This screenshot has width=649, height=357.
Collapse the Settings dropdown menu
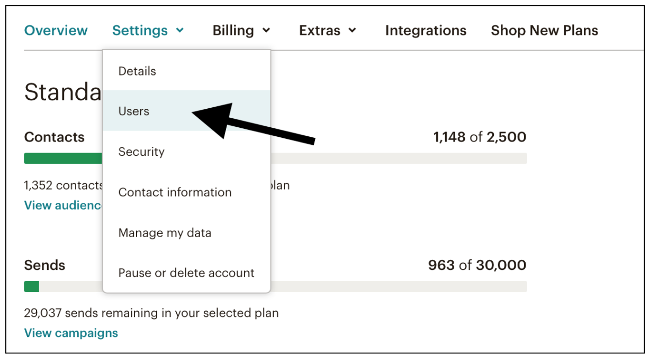(x=140, y=31)
